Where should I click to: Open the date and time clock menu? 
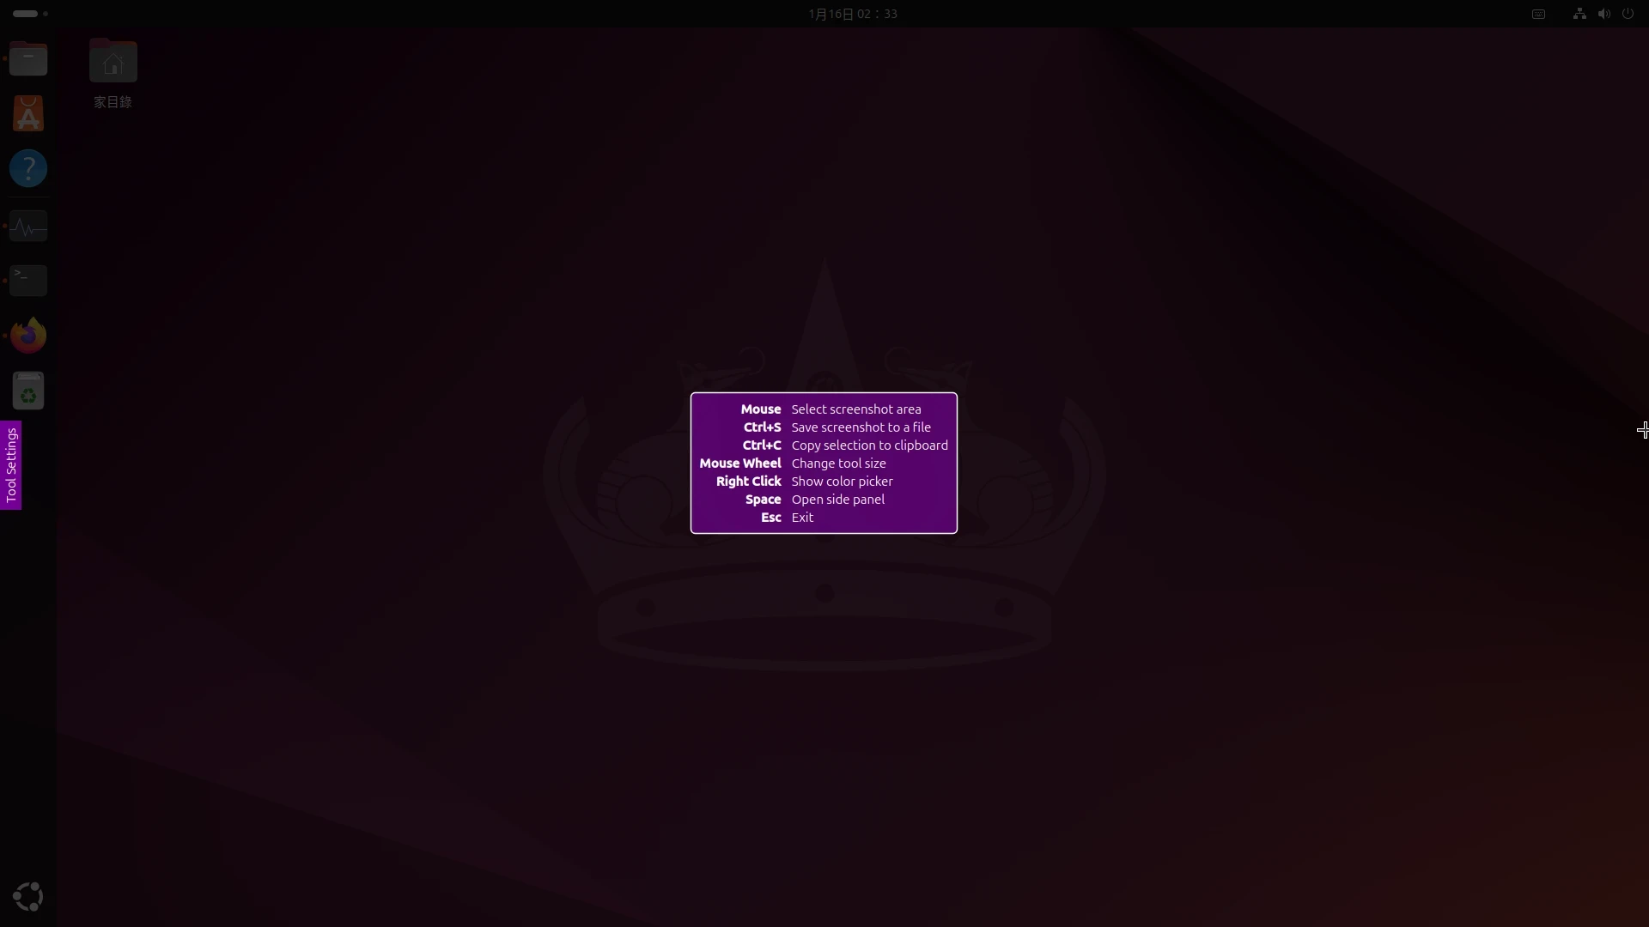point(852,14)
